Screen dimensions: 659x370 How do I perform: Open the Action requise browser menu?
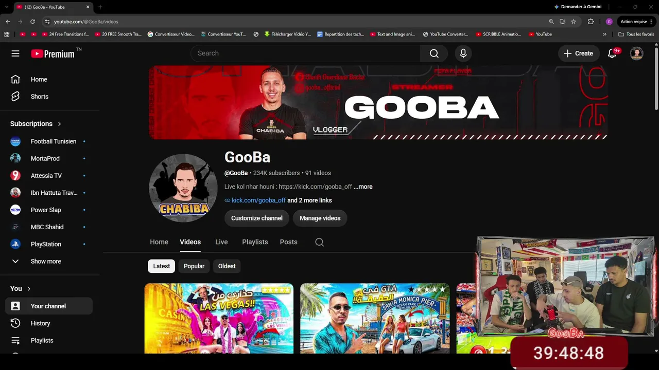click(636, 22)
